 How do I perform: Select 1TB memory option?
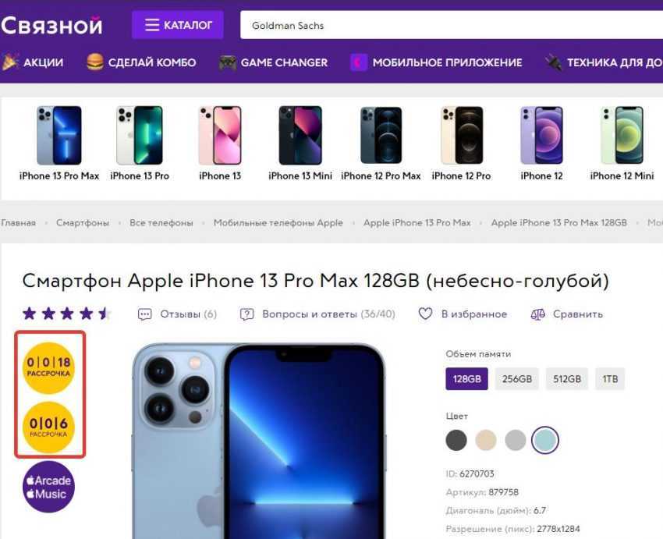[610, 379]
